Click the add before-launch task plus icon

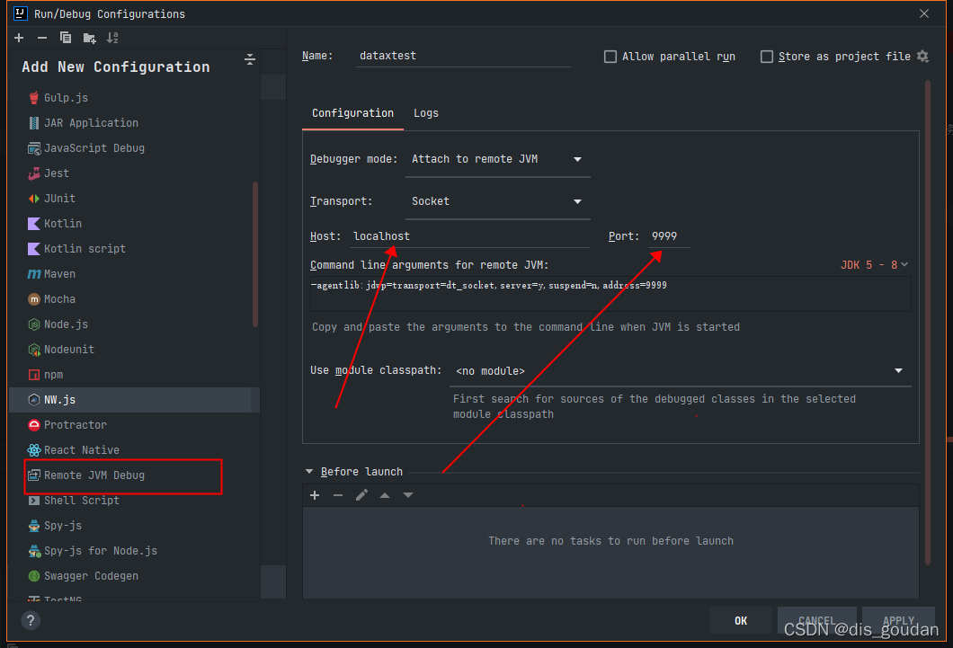point(315,495)
